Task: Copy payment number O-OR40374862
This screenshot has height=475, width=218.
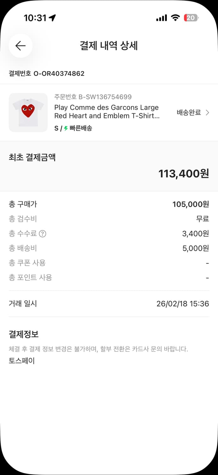Action: point(59,73)
